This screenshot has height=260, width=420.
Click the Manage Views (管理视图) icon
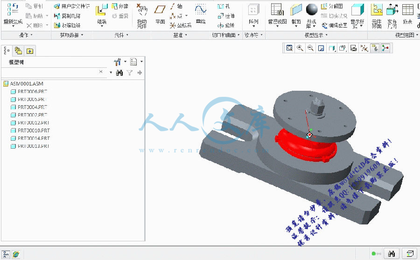[x=277, y=10]
